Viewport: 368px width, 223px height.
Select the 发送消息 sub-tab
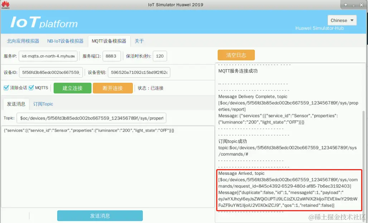(16, 104)
